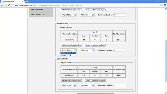Click Medium header in Science table
This screenshot has height=94, width=167.
pyautogui.click(x=95, y=36)
